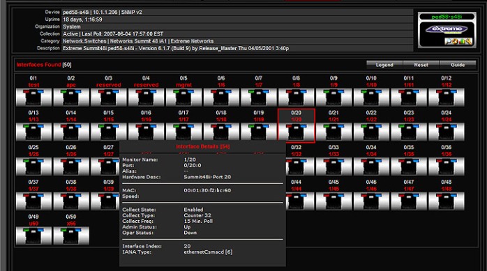Viewport: 487px width, 271px height.
Task: Pick the port 0/45 interface icon
Action: [x=334, y=201]
